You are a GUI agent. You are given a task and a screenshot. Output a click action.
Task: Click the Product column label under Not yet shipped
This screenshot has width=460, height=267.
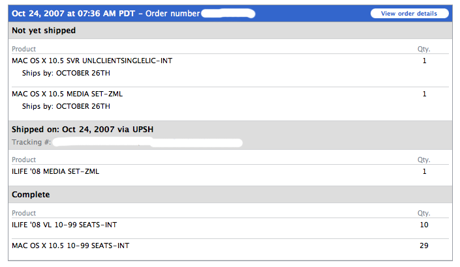pyautogui.click(x=24, y=49)
